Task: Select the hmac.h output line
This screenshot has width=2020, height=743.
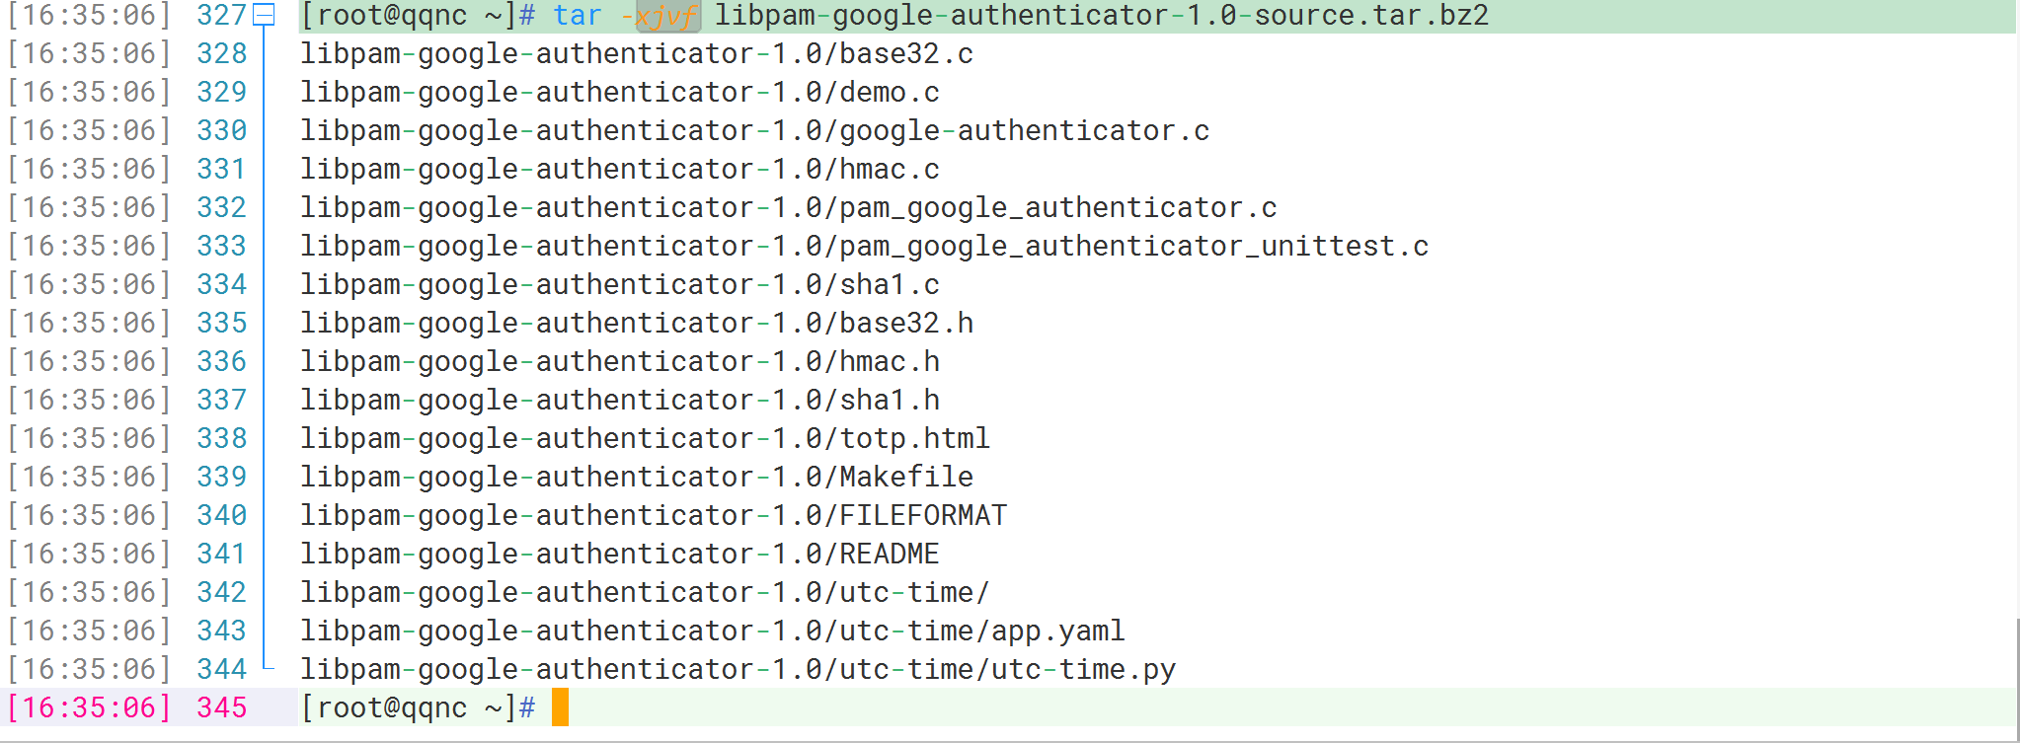Action: coord(620,362)
